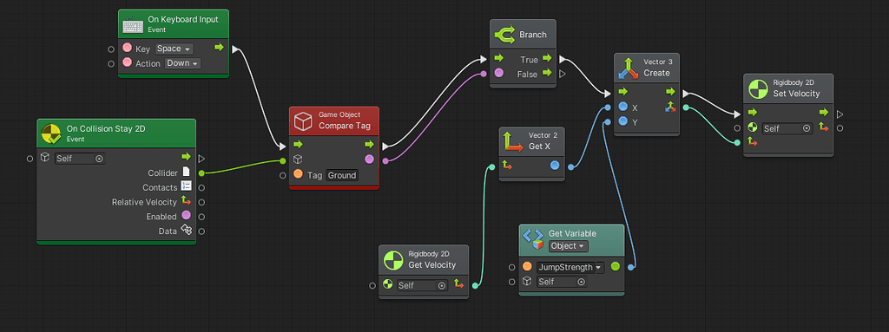Click the Enabled purple port icon
The height and width of the screenshot is (332, 889).
186,216
